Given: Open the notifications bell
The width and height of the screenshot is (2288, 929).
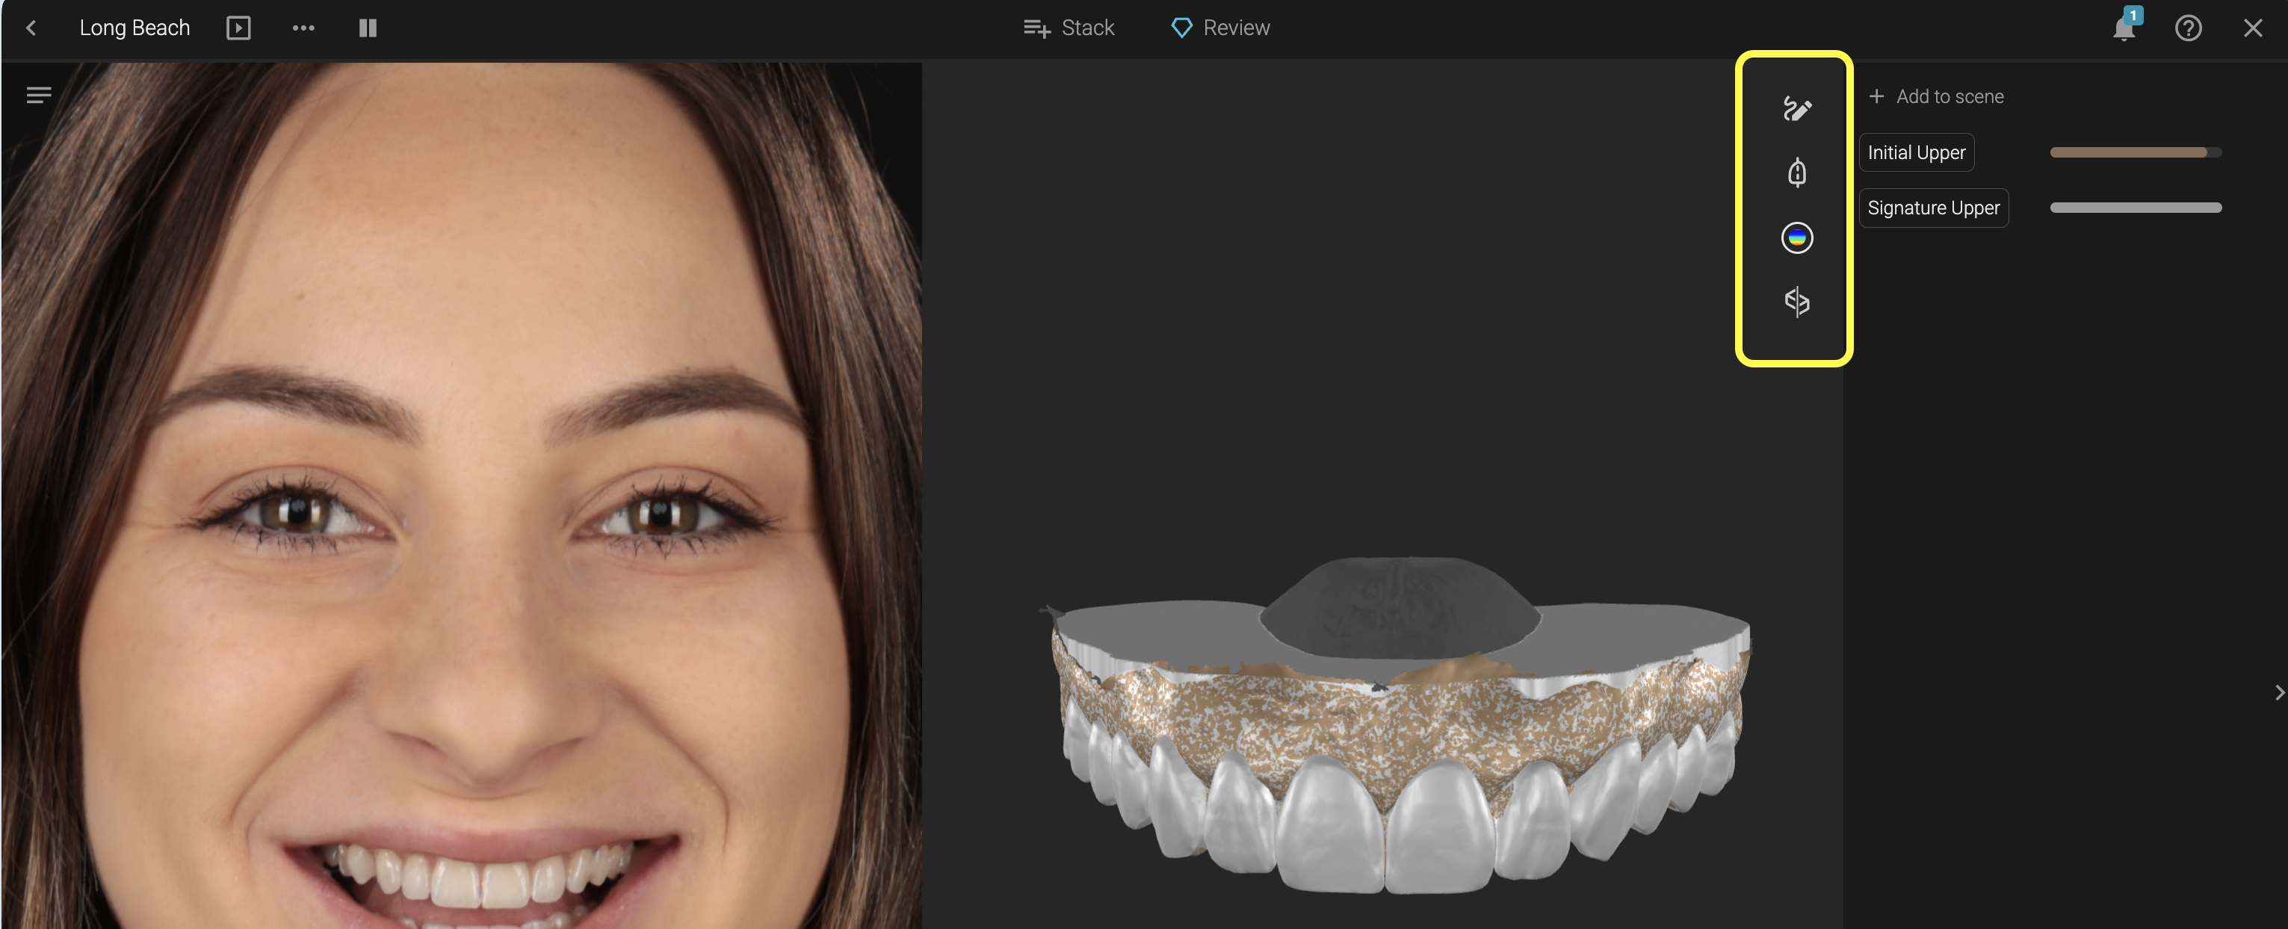Looking at the screenshot, I should pos(2123,28).
